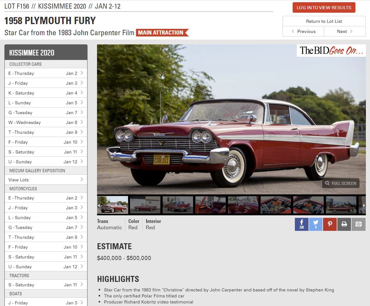Open Collector Cars K - Saturday Jan 4
The height and width of the screenshot is (306, 370).
pos(46,93)
